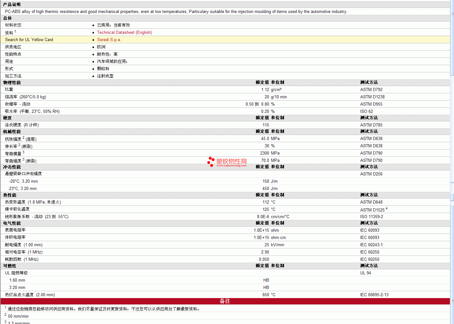Click the ASTM D648 test method
The image size is (454, 324).
[371, 202]
